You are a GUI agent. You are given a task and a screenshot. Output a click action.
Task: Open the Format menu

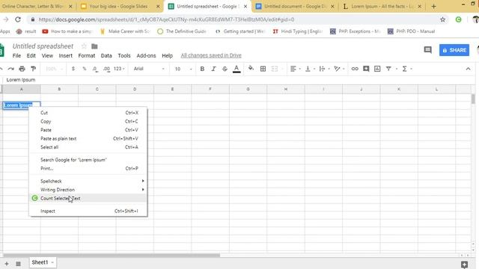point(87,55)
